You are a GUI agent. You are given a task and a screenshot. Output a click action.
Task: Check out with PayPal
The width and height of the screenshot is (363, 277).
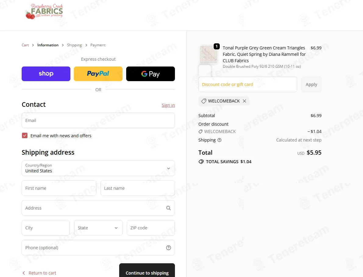(98, 74)
